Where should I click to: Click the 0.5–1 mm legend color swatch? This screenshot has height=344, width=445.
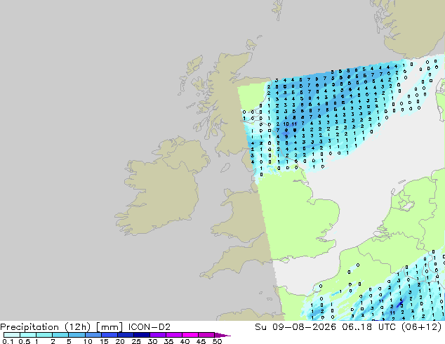click(28, 335)
